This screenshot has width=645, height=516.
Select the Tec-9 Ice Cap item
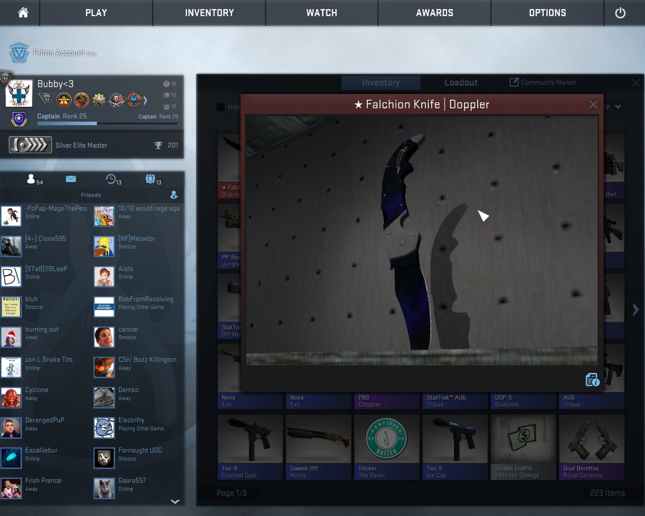455,447
